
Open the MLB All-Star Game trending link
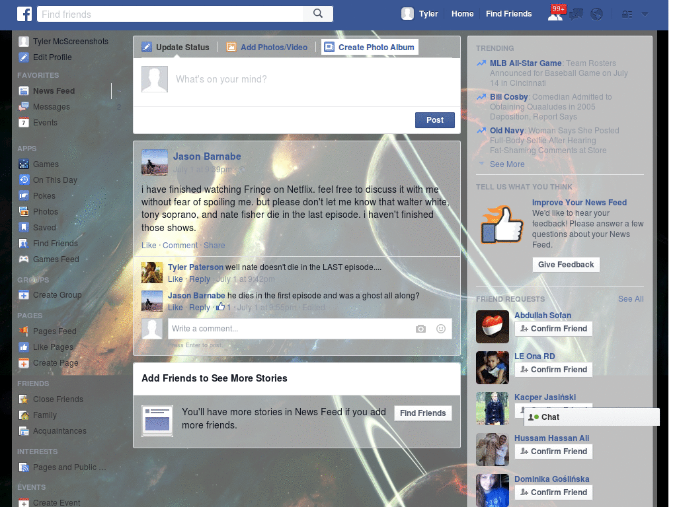tap(526, 63)
